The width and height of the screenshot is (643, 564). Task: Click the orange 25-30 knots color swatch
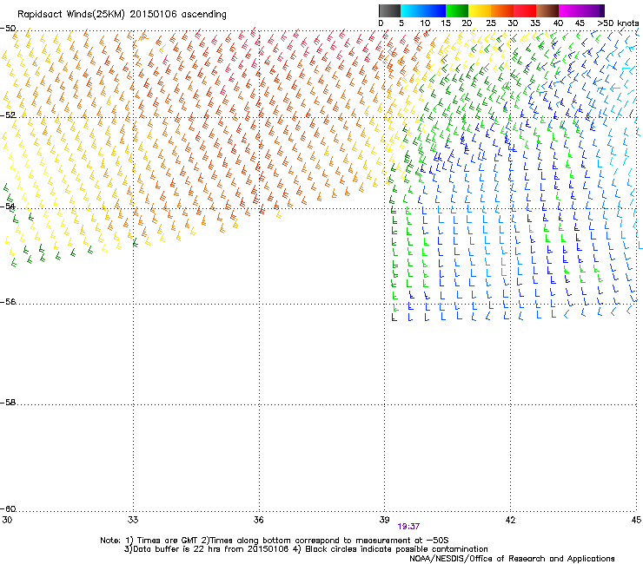[502, 10]
